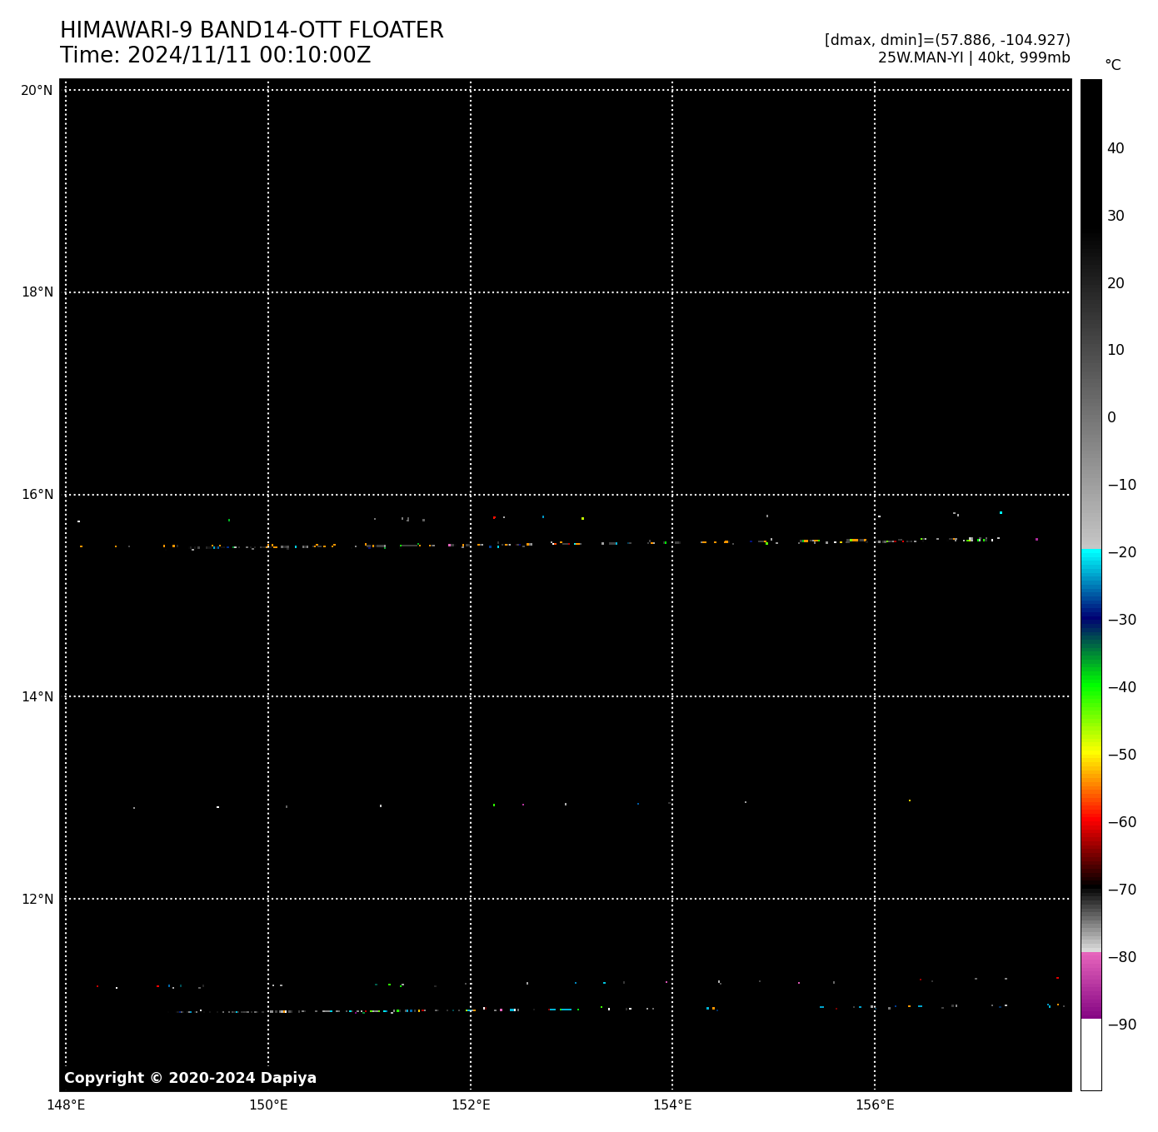The width and height of the screenshot is (1158, 1132).
Task: Click the red section of the colorbar
Action: click(1091, 825)
